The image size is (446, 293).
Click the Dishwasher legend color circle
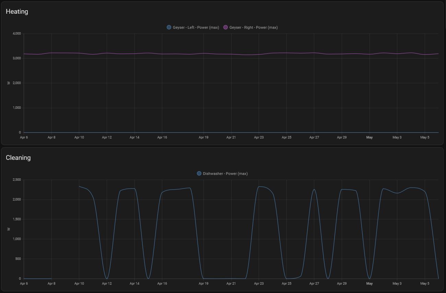tap(199, 174)
